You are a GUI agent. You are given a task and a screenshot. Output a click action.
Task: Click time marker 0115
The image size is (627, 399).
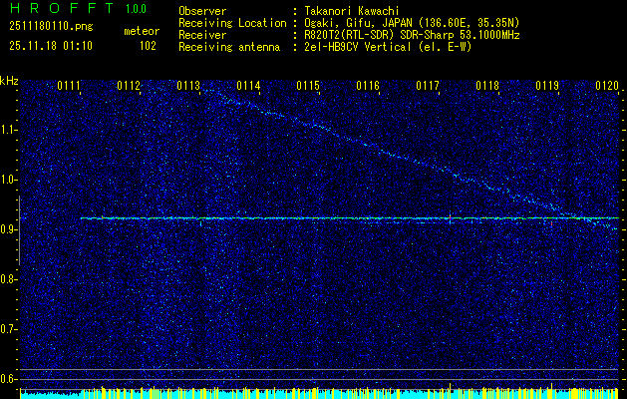[308, 85]
